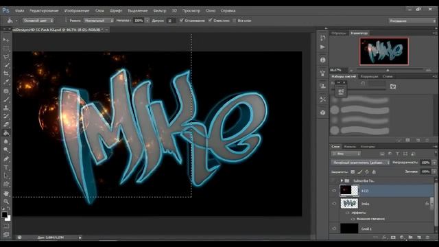Screen dimensions: 439x247
Task: Select the Rectangular Marquee tool
Action: [x=6, y=48]
